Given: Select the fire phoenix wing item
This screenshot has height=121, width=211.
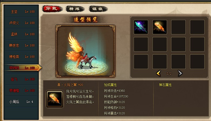Looking at the screenshot, I should (160, 27).
